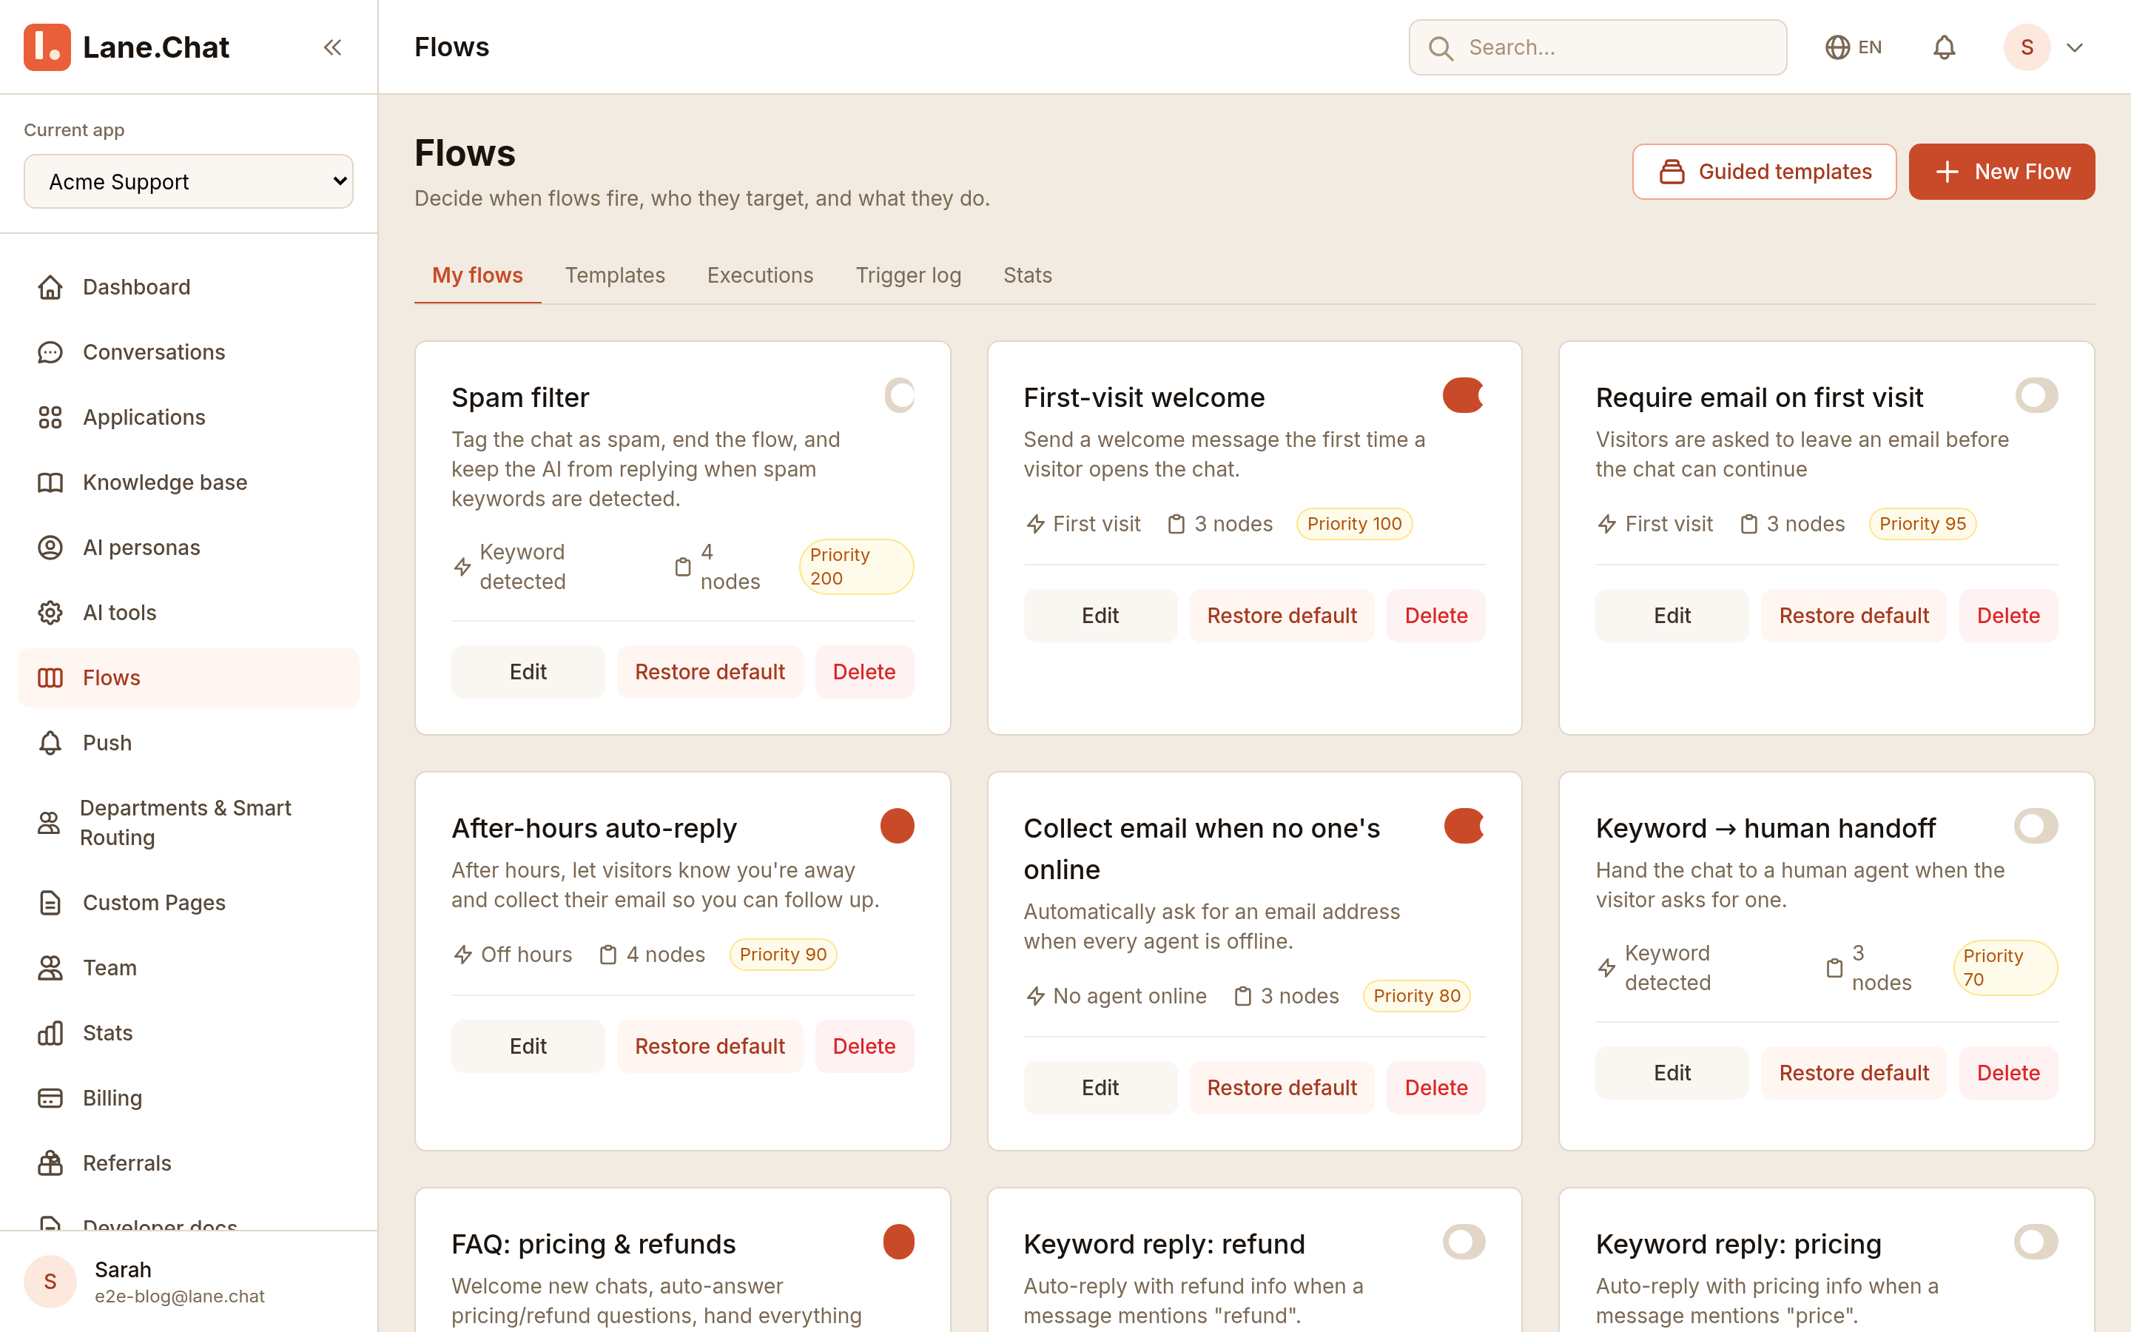Switch to the My flows tab
The height and width of the screenshot is (1332, 2131).
pyautogui.click(x=477, y=276)
